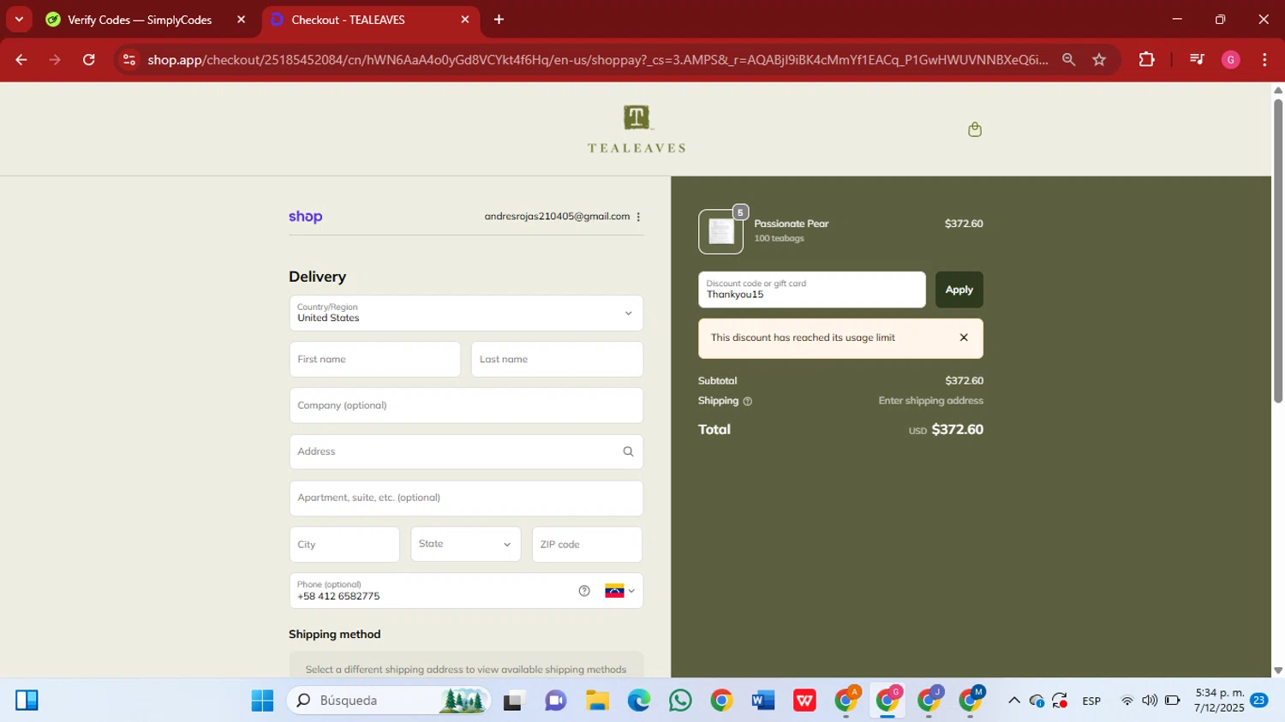This screenshot has width=1285, height=722.
Task: Click the address search magnifier icon
Action: point(628,451)
